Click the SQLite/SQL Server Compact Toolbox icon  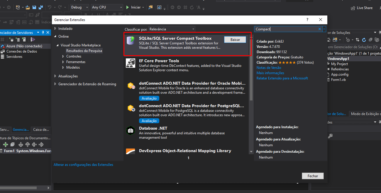(x=131, y=41)
